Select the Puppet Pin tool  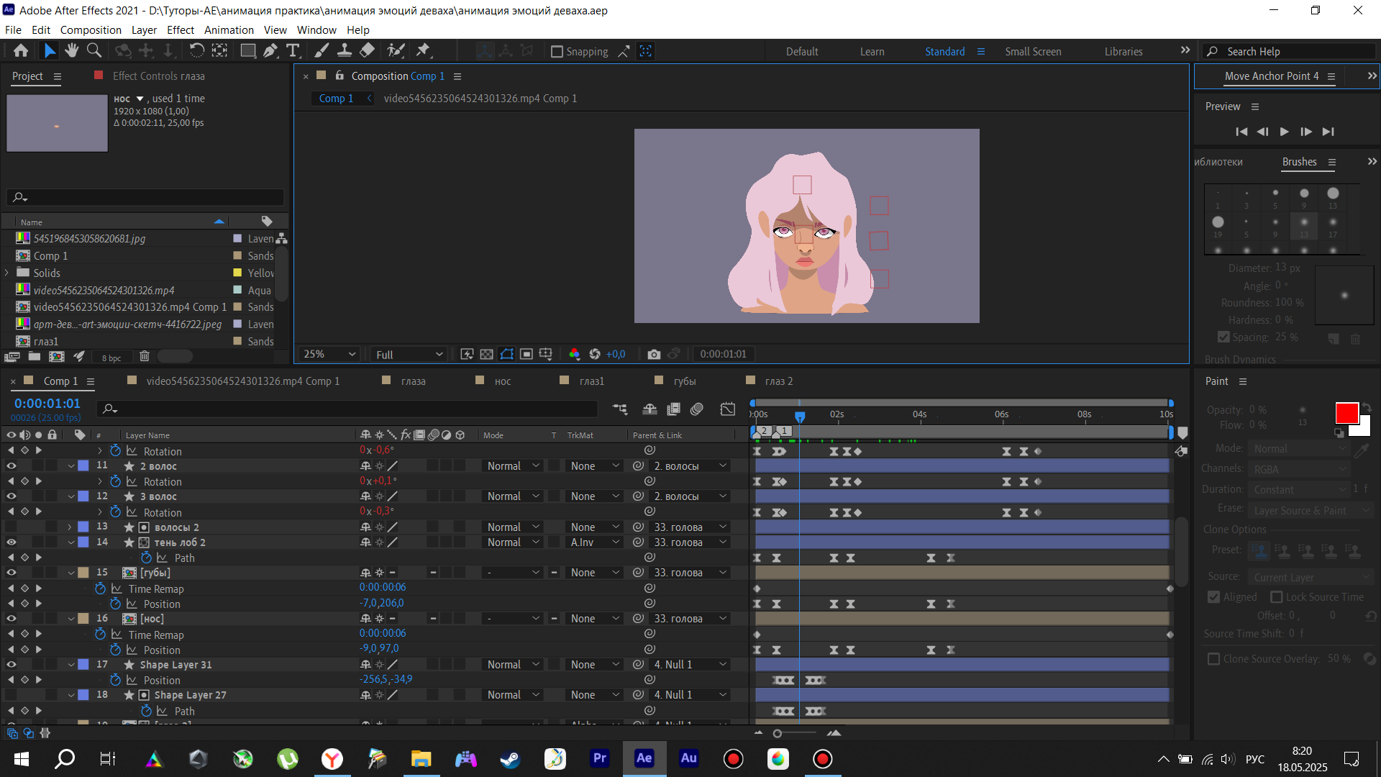click(423, 50)
